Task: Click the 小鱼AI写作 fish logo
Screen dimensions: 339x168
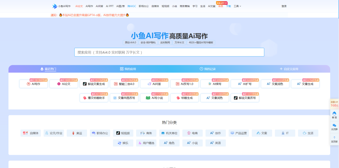Action: pyautogui.click(x=61, y=6)
